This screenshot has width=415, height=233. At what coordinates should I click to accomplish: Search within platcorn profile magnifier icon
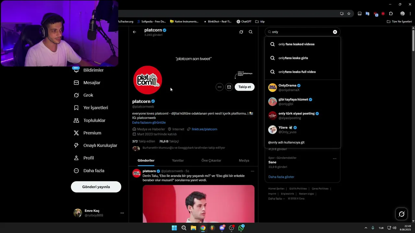point(251,32)
